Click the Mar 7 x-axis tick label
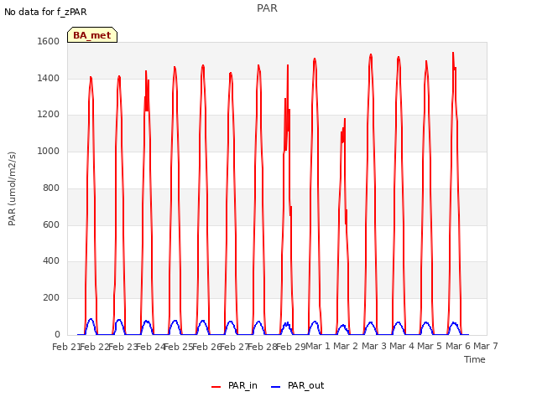537x402 pixels. click(486, 346)
